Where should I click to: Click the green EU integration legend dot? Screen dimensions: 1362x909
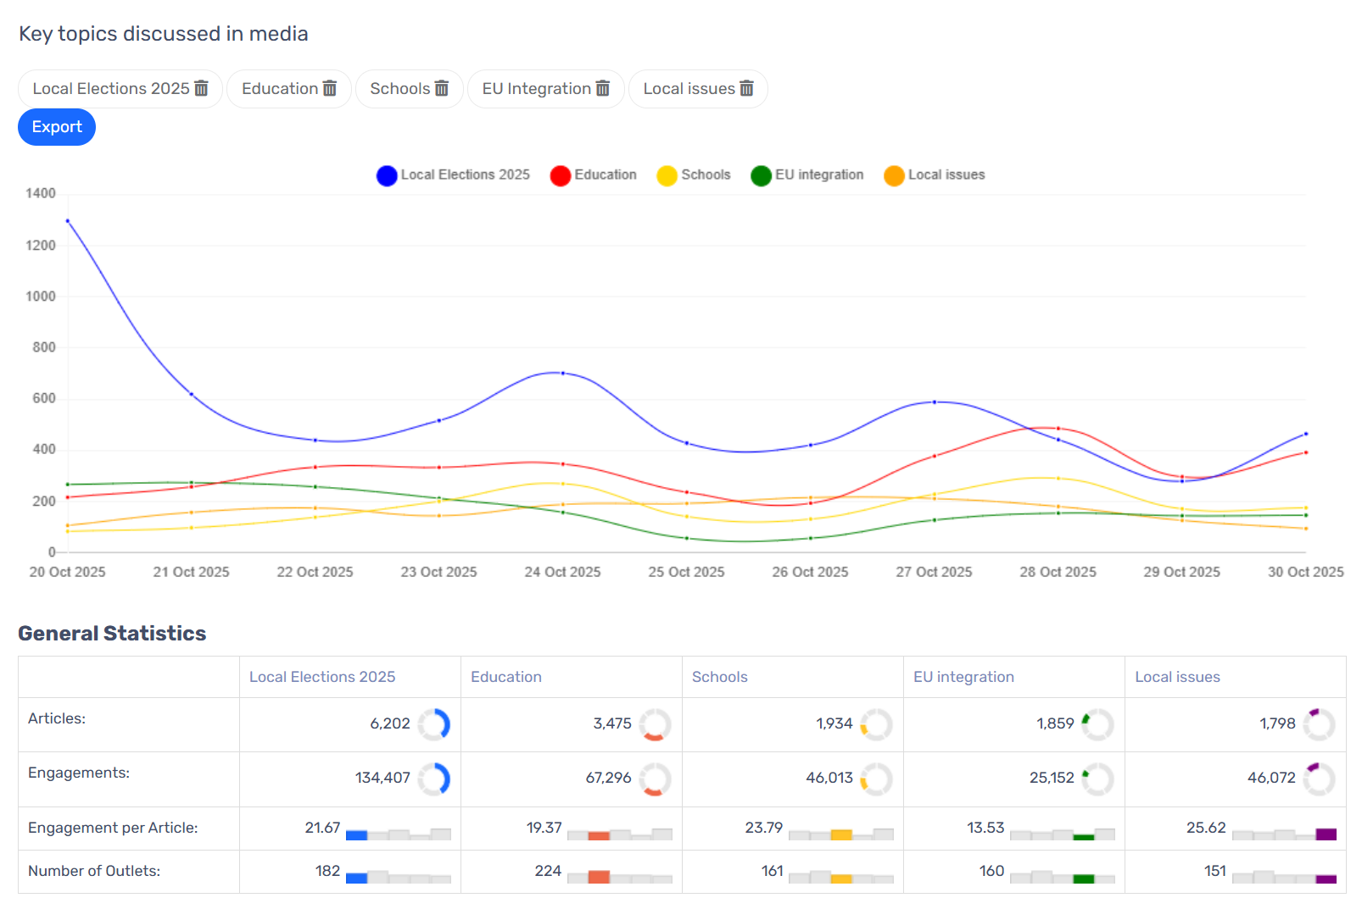pos(761,175)
